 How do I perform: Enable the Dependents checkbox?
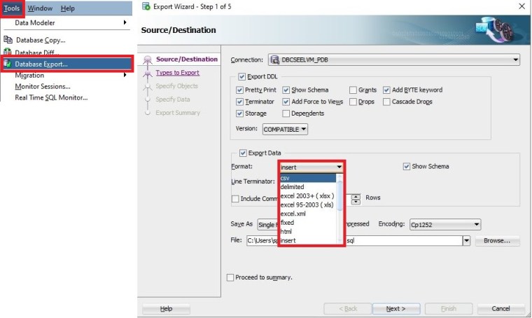[x=286, y=113]
